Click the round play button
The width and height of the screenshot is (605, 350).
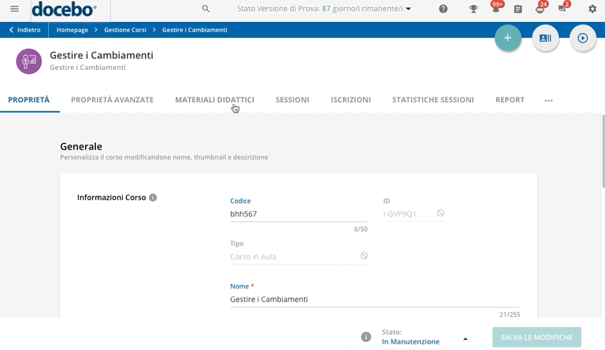point(583,38)
